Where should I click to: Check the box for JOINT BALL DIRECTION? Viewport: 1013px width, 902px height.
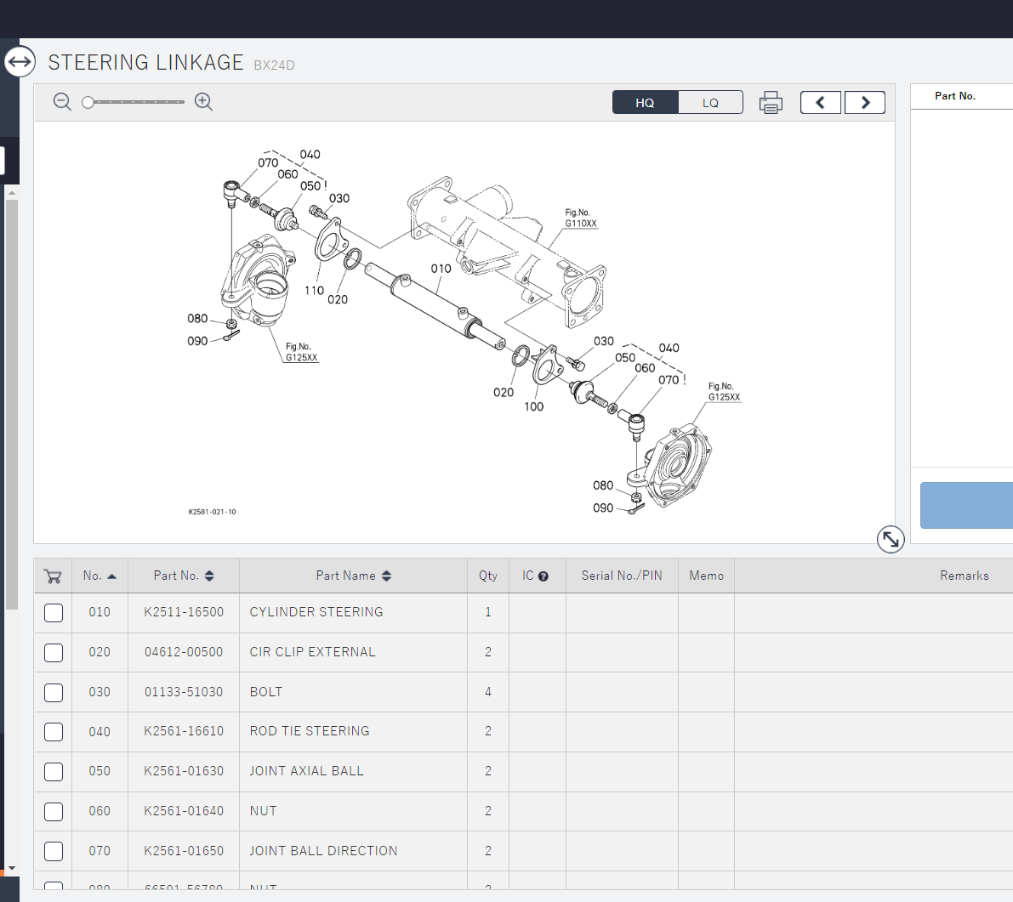click(x=54, y=852)
